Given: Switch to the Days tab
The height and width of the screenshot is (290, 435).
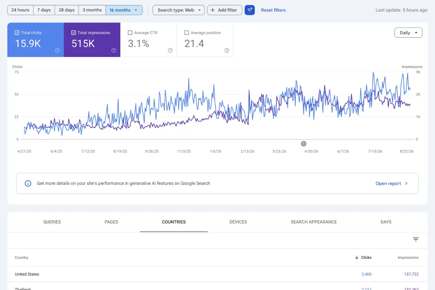Looking at the screenshot, I should coord(386,222).
